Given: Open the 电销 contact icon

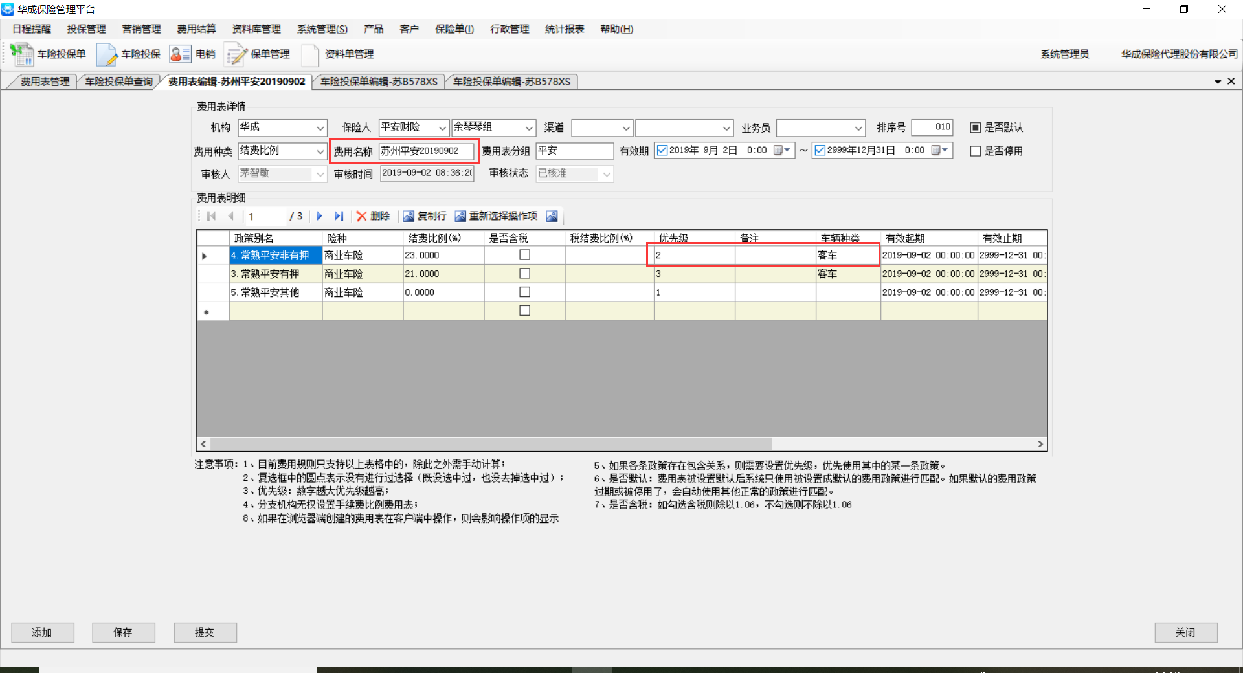Looking at the screenshot, I should (180, 54).
